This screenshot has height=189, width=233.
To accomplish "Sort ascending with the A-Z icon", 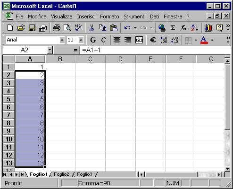I will coord(195,28).
